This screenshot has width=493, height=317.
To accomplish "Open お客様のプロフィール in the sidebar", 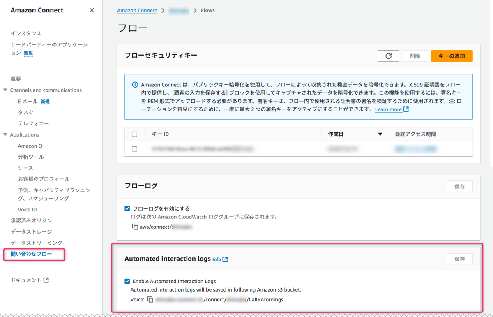I will coord(44,179).
